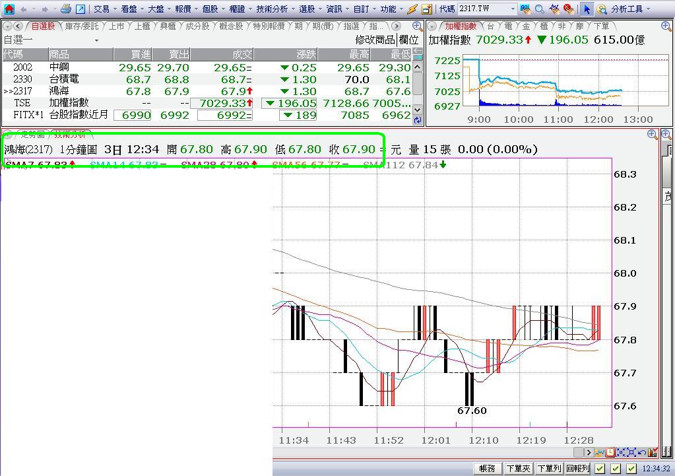Zoom the watchlist panel with its magnifier icon

(417, 26)
